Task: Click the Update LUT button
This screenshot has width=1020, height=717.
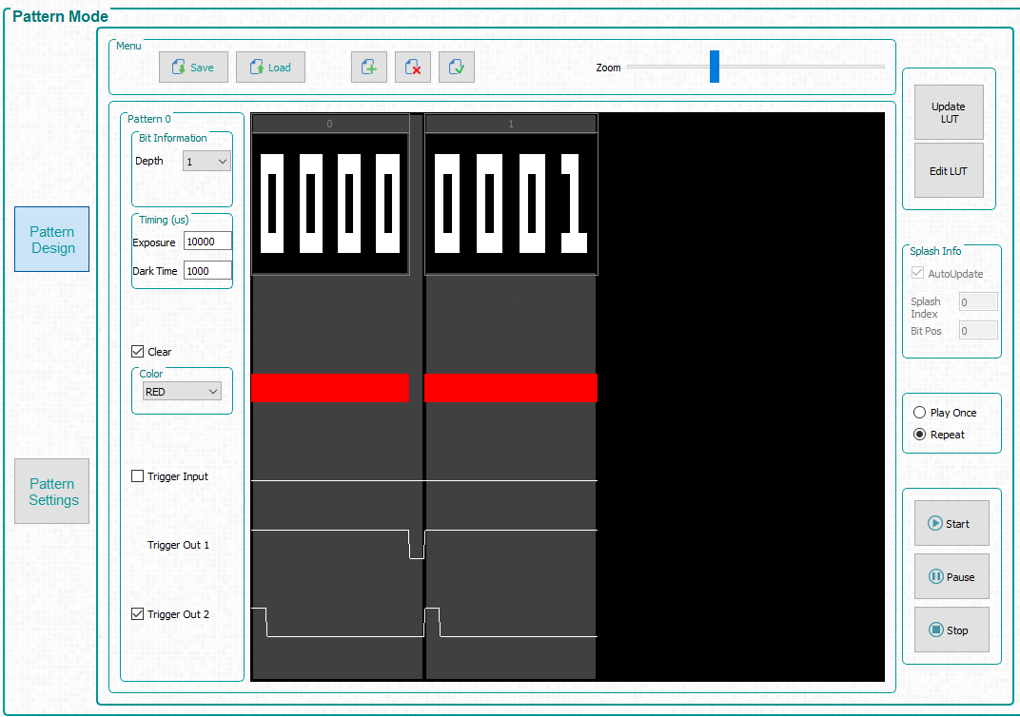Action: click(949, 112)
